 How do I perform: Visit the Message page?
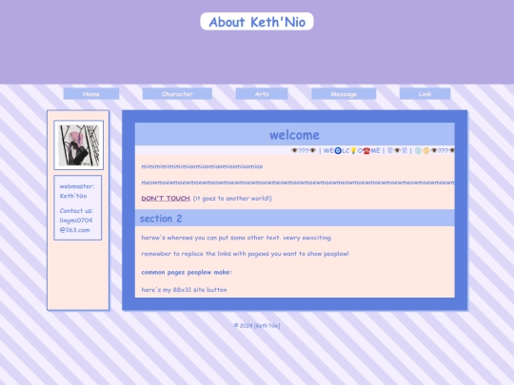(344, 94)
